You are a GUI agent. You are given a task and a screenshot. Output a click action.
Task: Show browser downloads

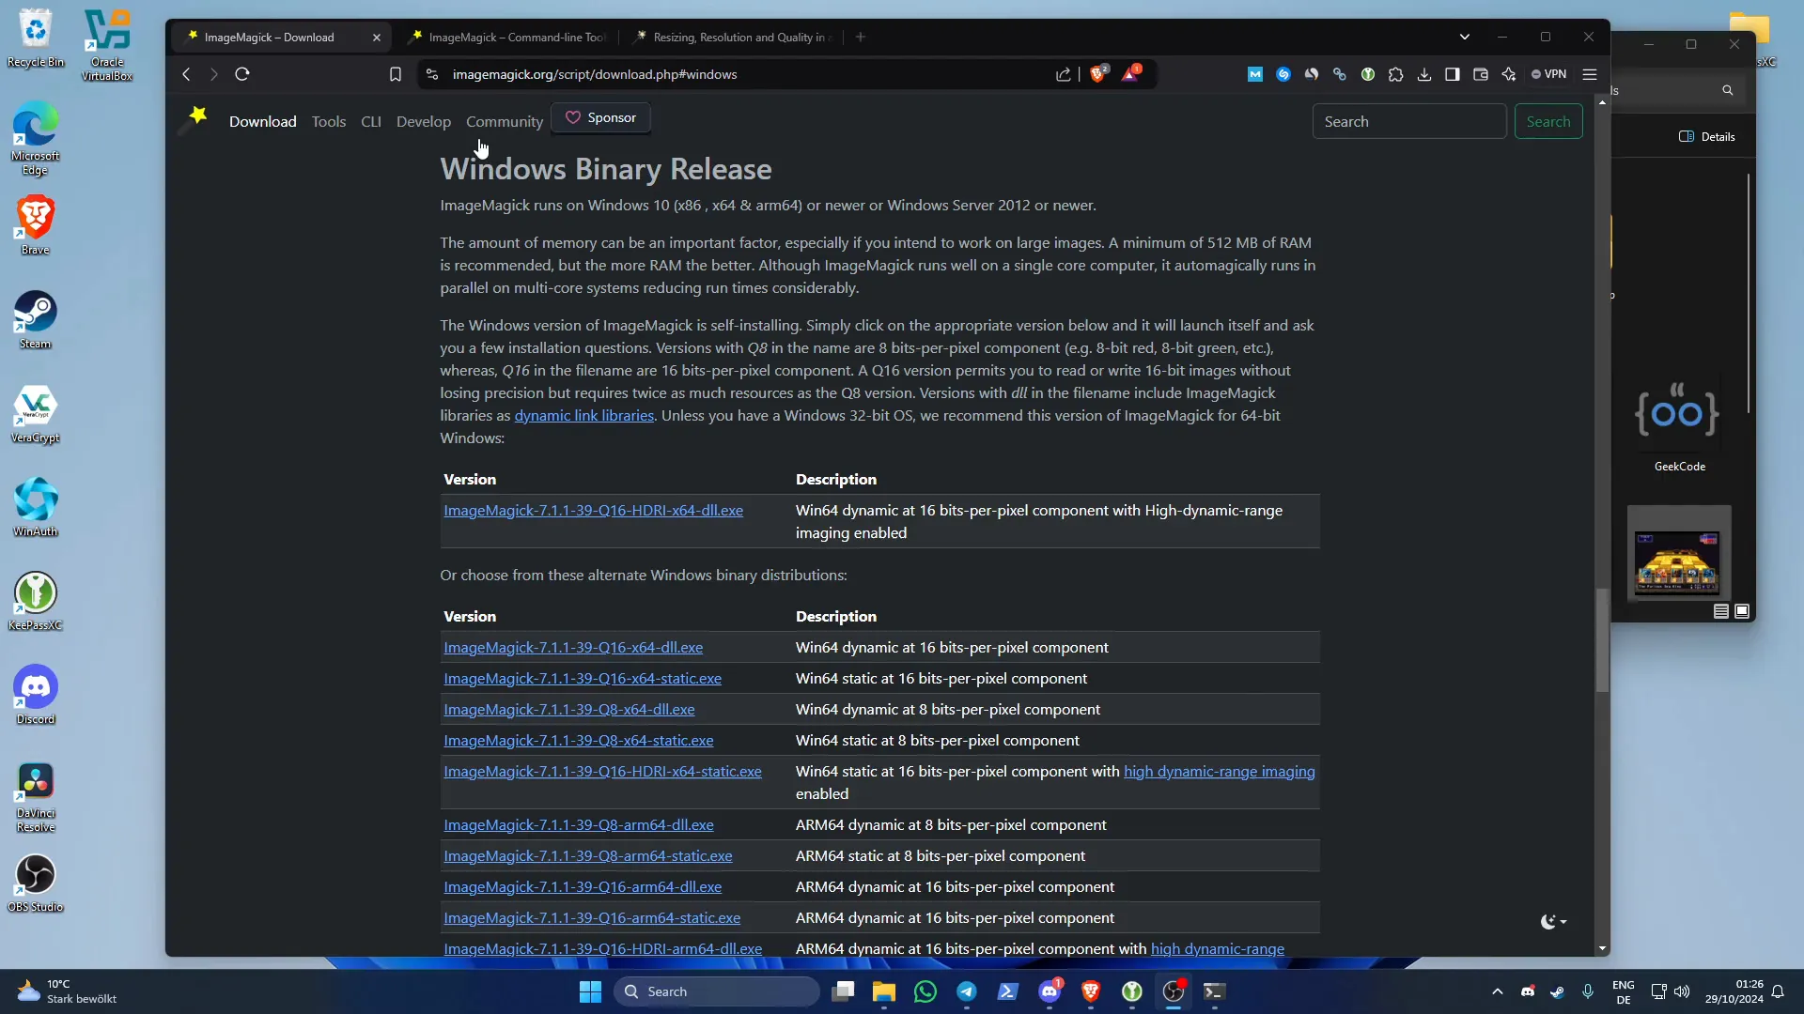tap(1424, 74)
